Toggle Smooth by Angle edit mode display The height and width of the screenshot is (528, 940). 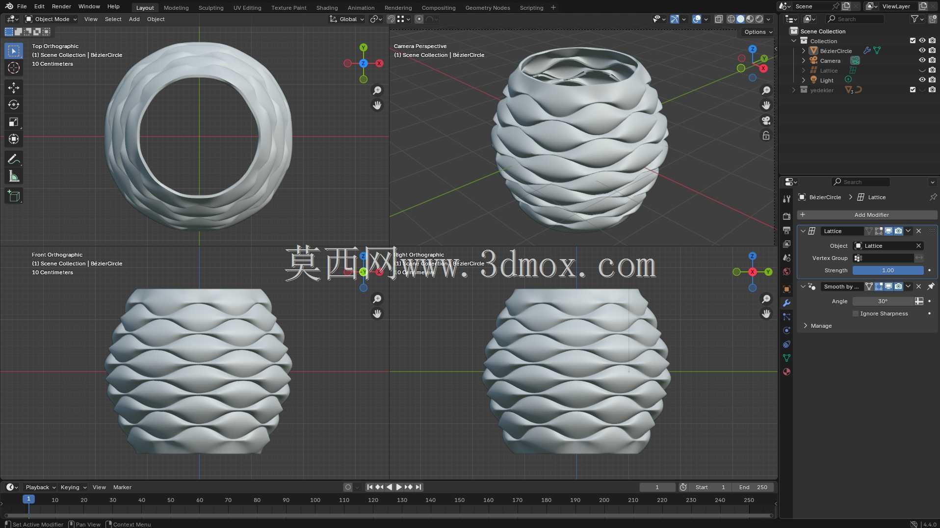[879, 287]
